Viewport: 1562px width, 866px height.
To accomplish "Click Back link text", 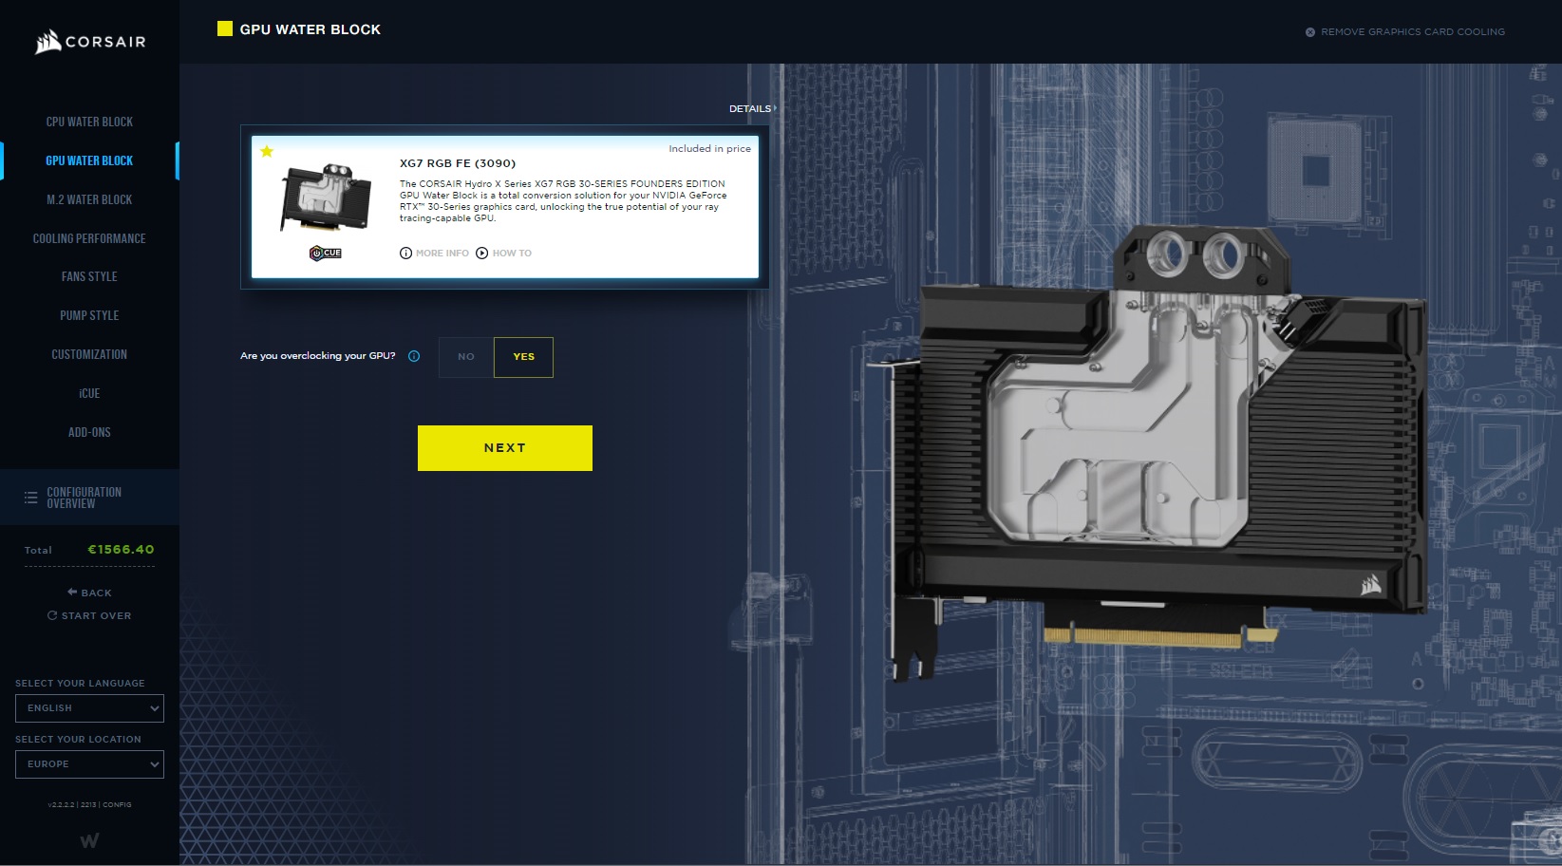I will click(96, 593).
